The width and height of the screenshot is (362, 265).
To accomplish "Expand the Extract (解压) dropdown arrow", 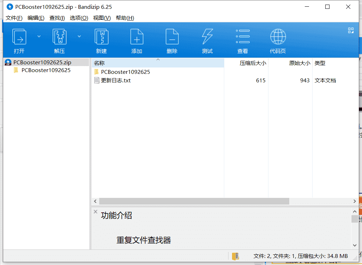I will pos(79,36).
